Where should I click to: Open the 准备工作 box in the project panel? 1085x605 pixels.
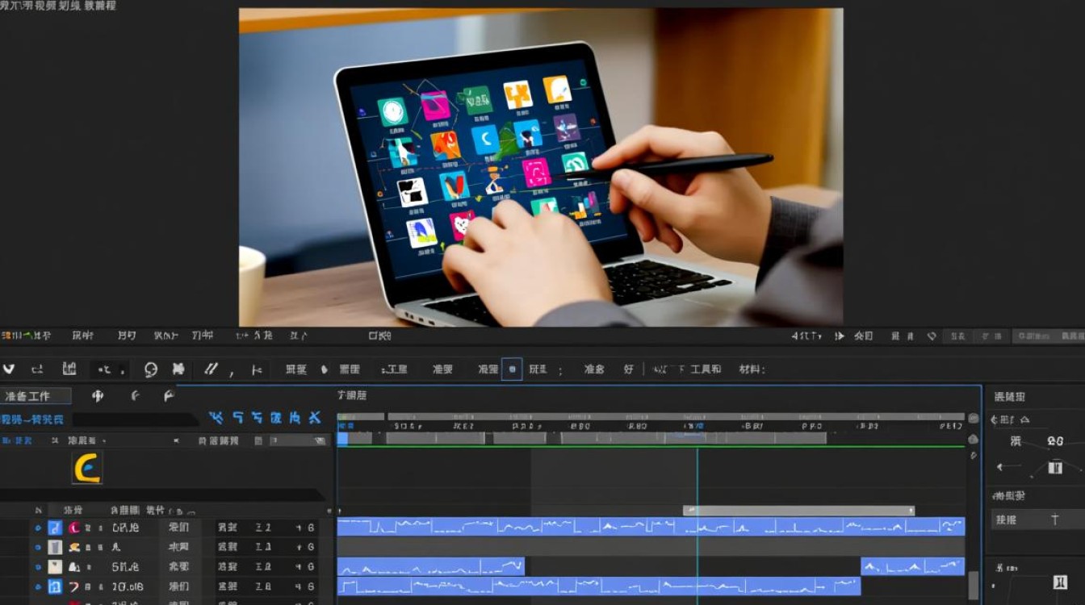(36, 396)
